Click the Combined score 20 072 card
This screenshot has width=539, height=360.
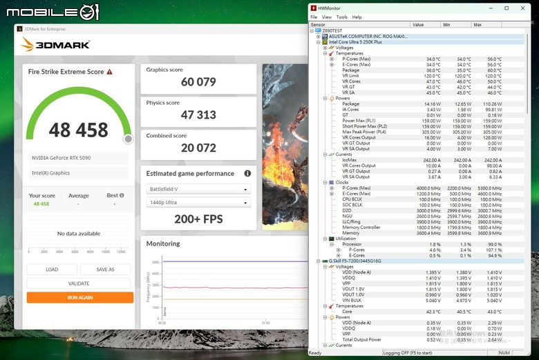click(199, 145)
